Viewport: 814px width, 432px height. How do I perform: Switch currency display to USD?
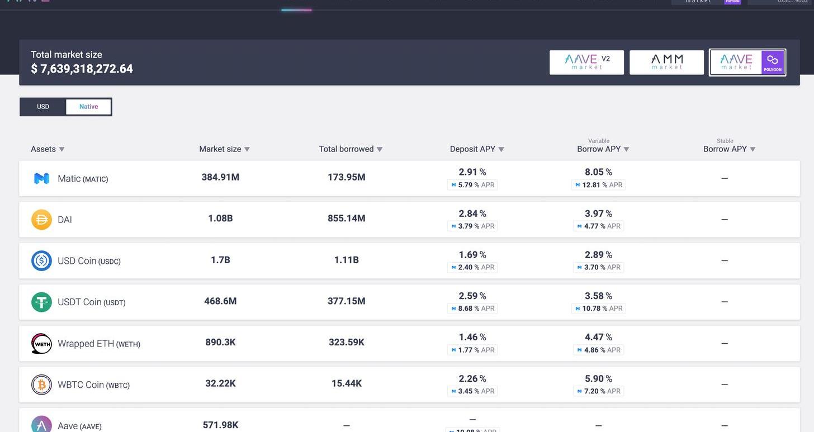click(43, 107)
